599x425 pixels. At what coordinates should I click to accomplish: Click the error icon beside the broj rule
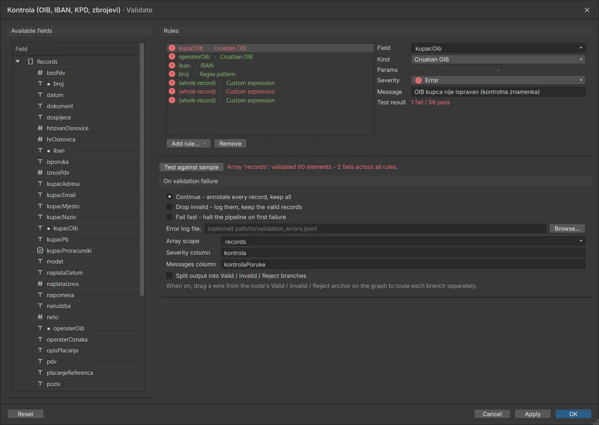[172, 74]
